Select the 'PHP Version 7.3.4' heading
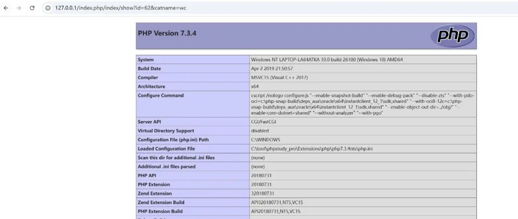The image size is (518, 219). (167, 33)
